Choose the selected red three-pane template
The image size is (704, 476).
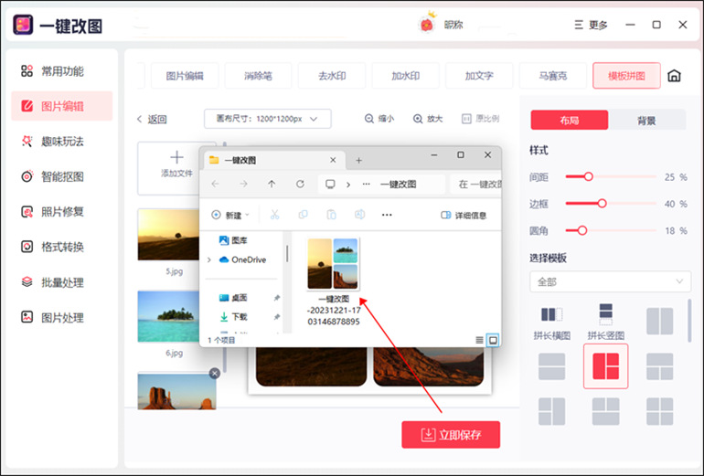coord(605,366)
